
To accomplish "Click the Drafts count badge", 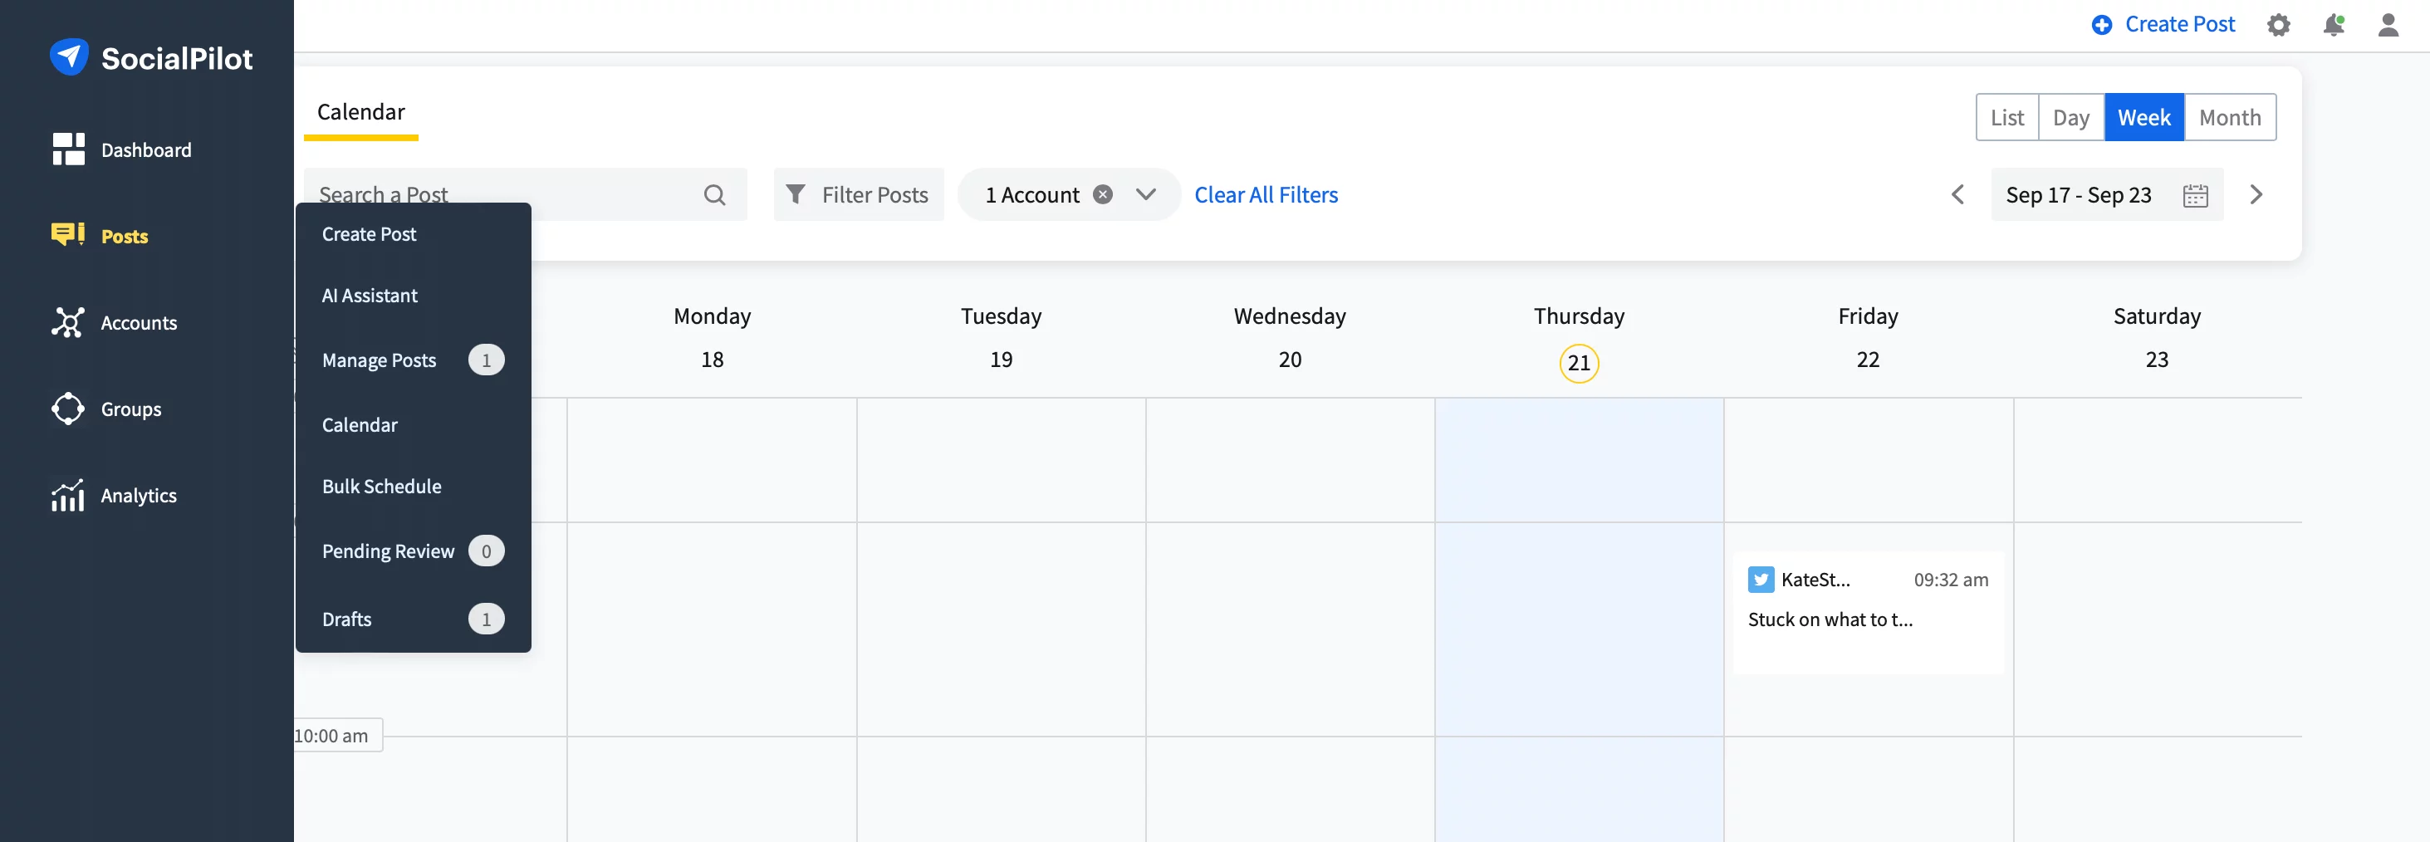I will (x=487, y=619).
